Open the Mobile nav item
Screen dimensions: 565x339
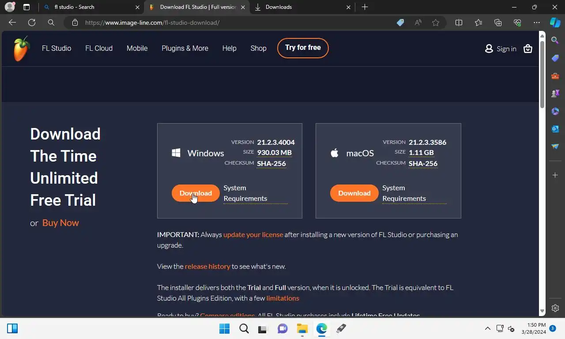click(137, 49)
